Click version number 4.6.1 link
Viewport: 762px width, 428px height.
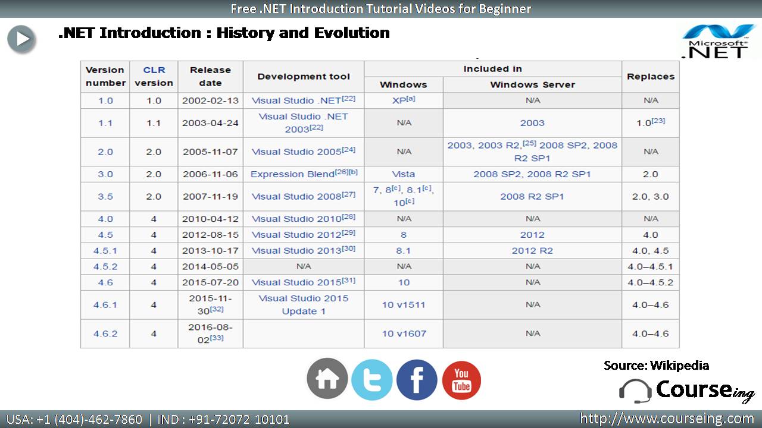coord(105,305)
